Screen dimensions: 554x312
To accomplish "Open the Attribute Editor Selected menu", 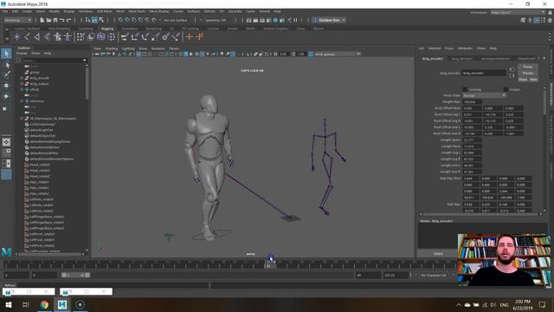I will [435, 49].
